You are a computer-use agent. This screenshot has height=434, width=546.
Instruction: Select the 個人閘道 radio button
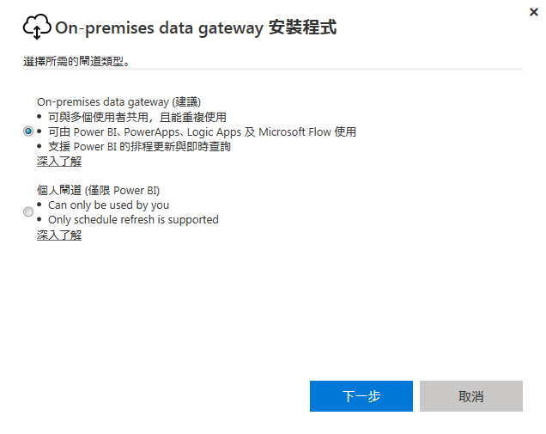pos(28,211)
